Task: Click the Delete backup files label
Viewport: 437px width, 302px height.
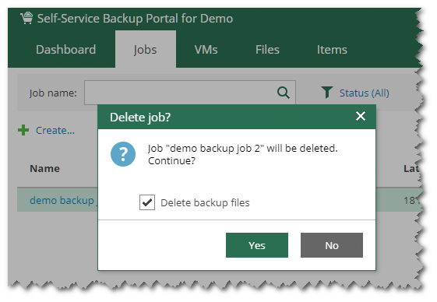Action: coord(205,202)
